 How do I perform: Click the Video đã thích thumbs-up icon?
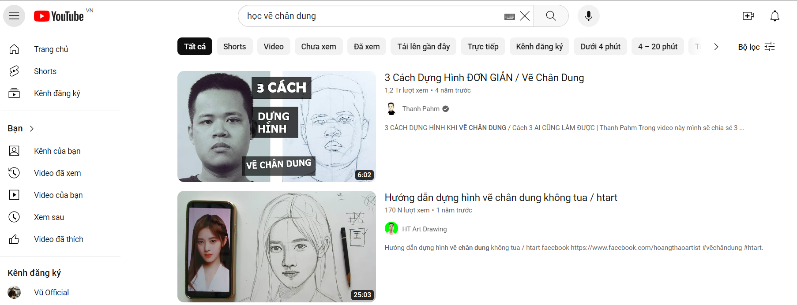(14, 239)
